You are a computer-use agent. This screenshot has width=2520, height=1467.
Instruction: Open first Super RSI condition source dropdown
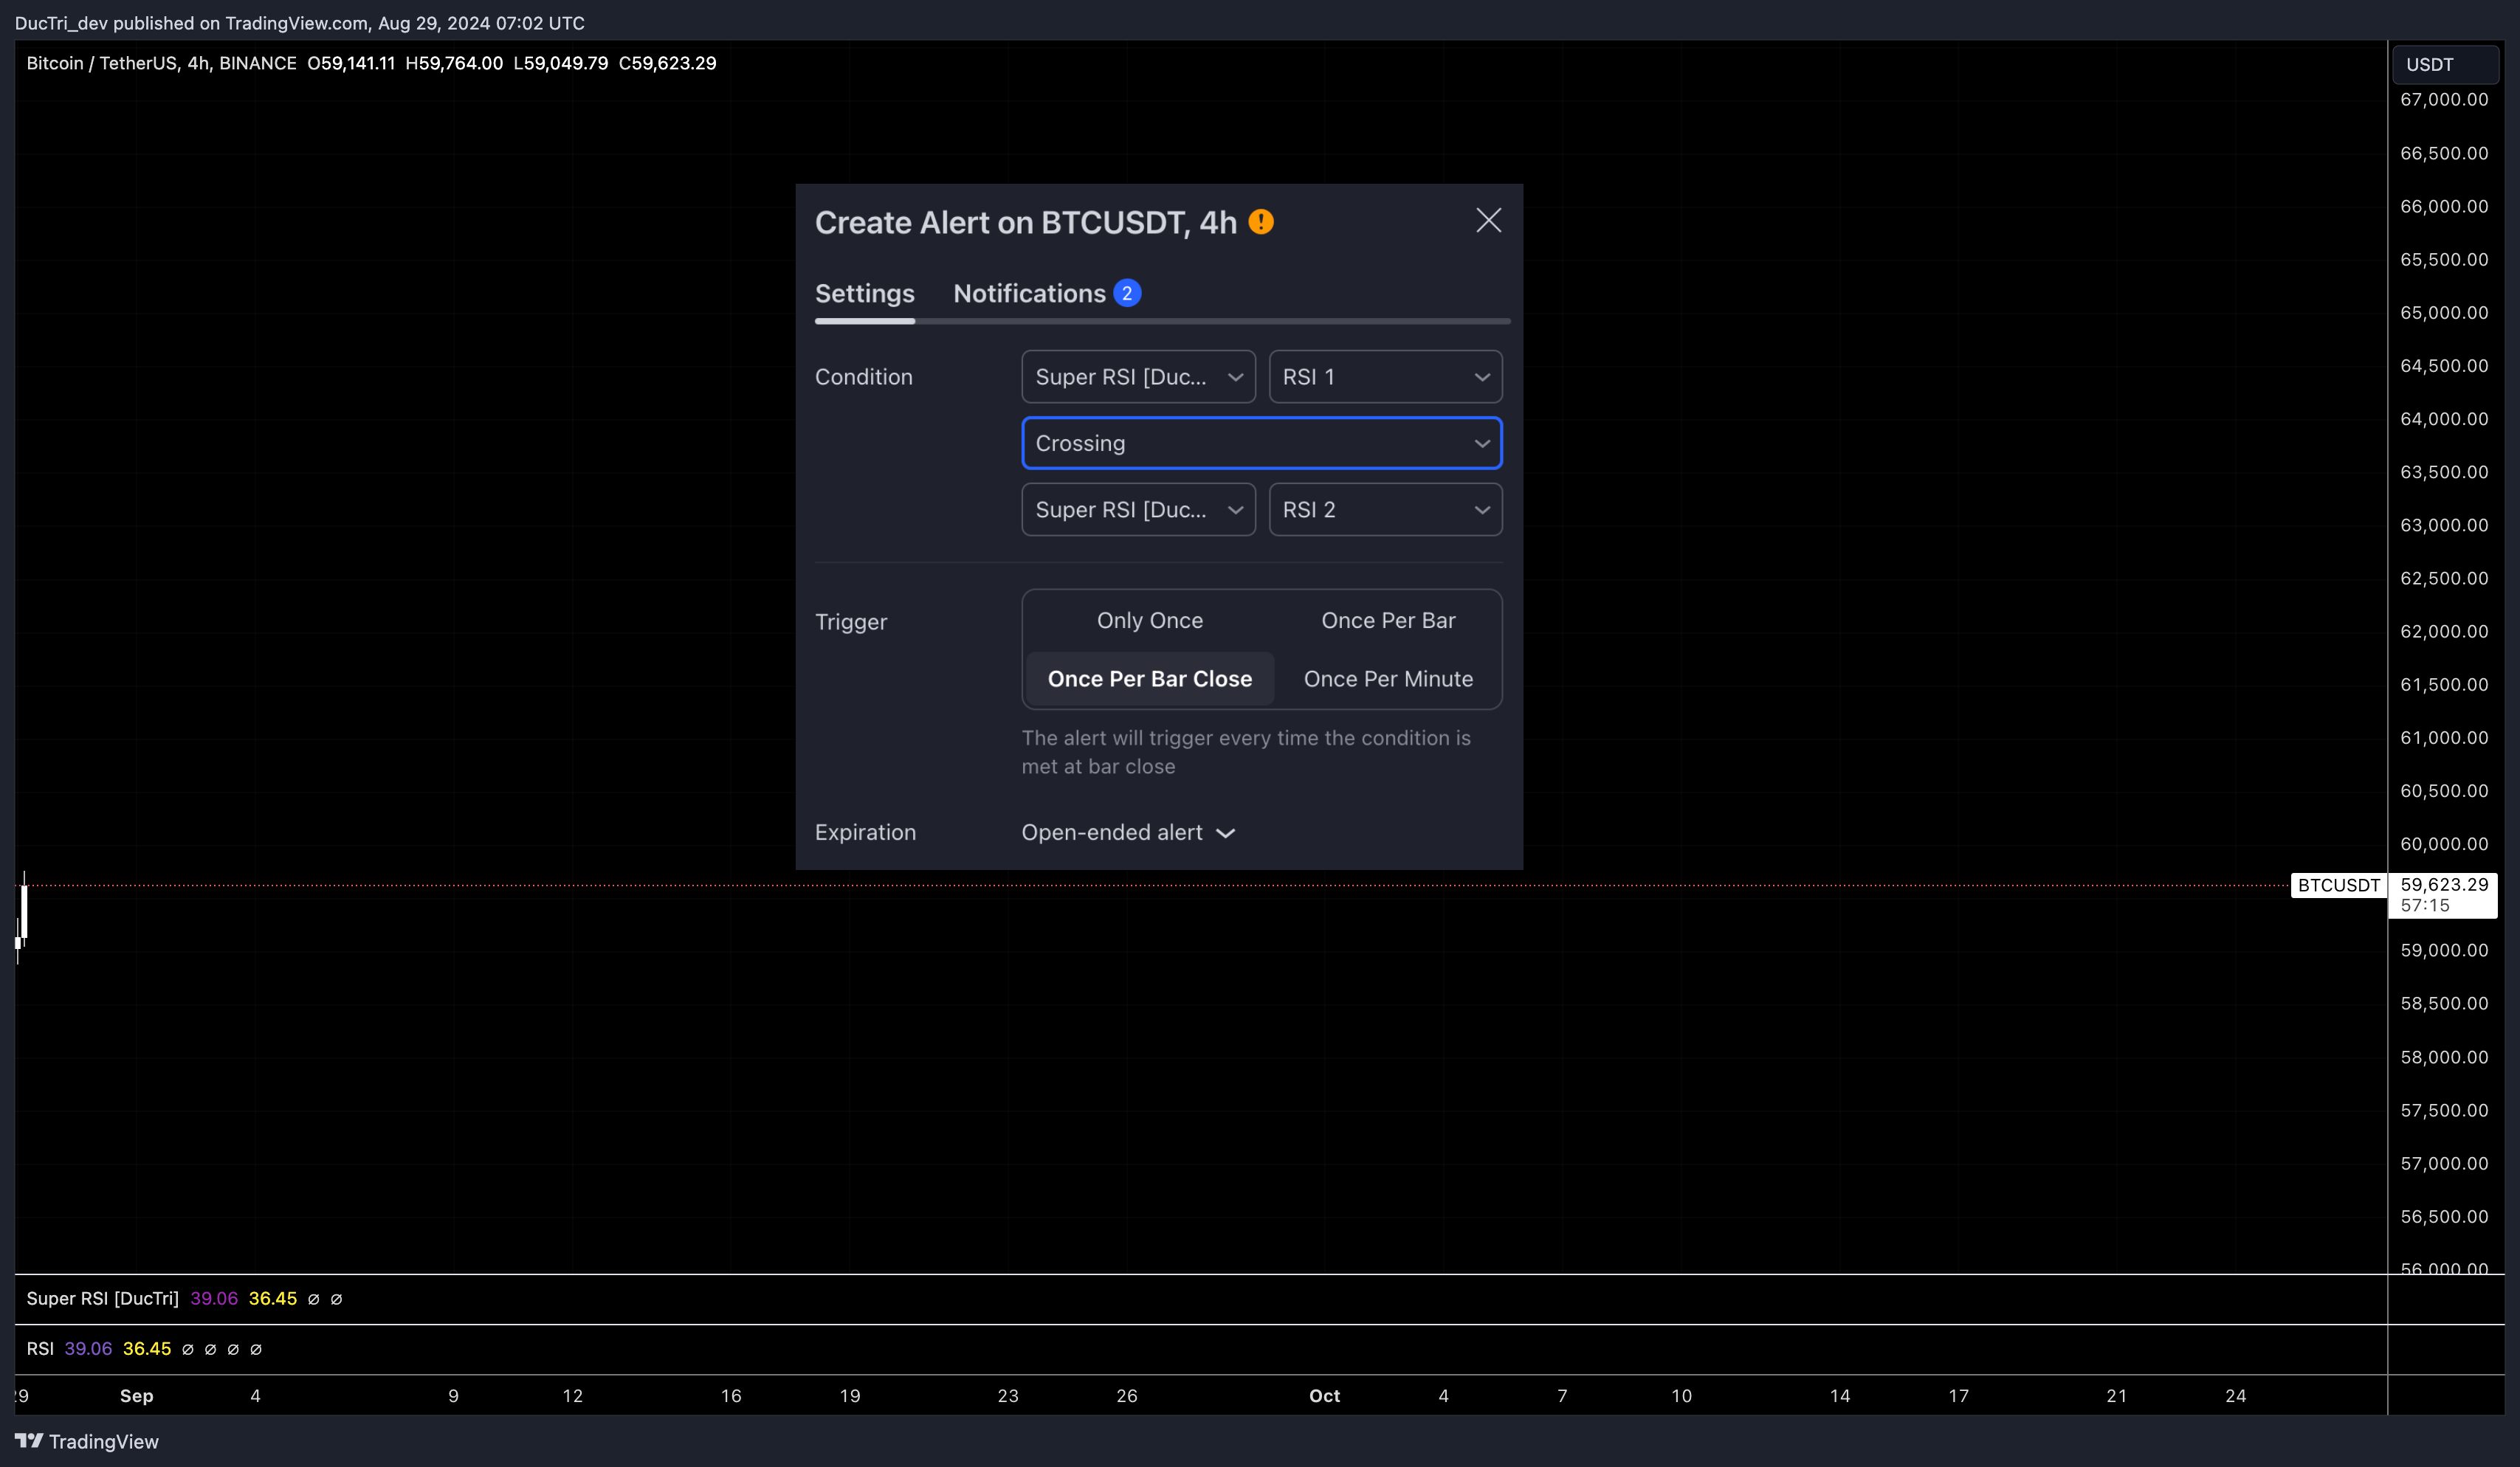coord(1138,377)
